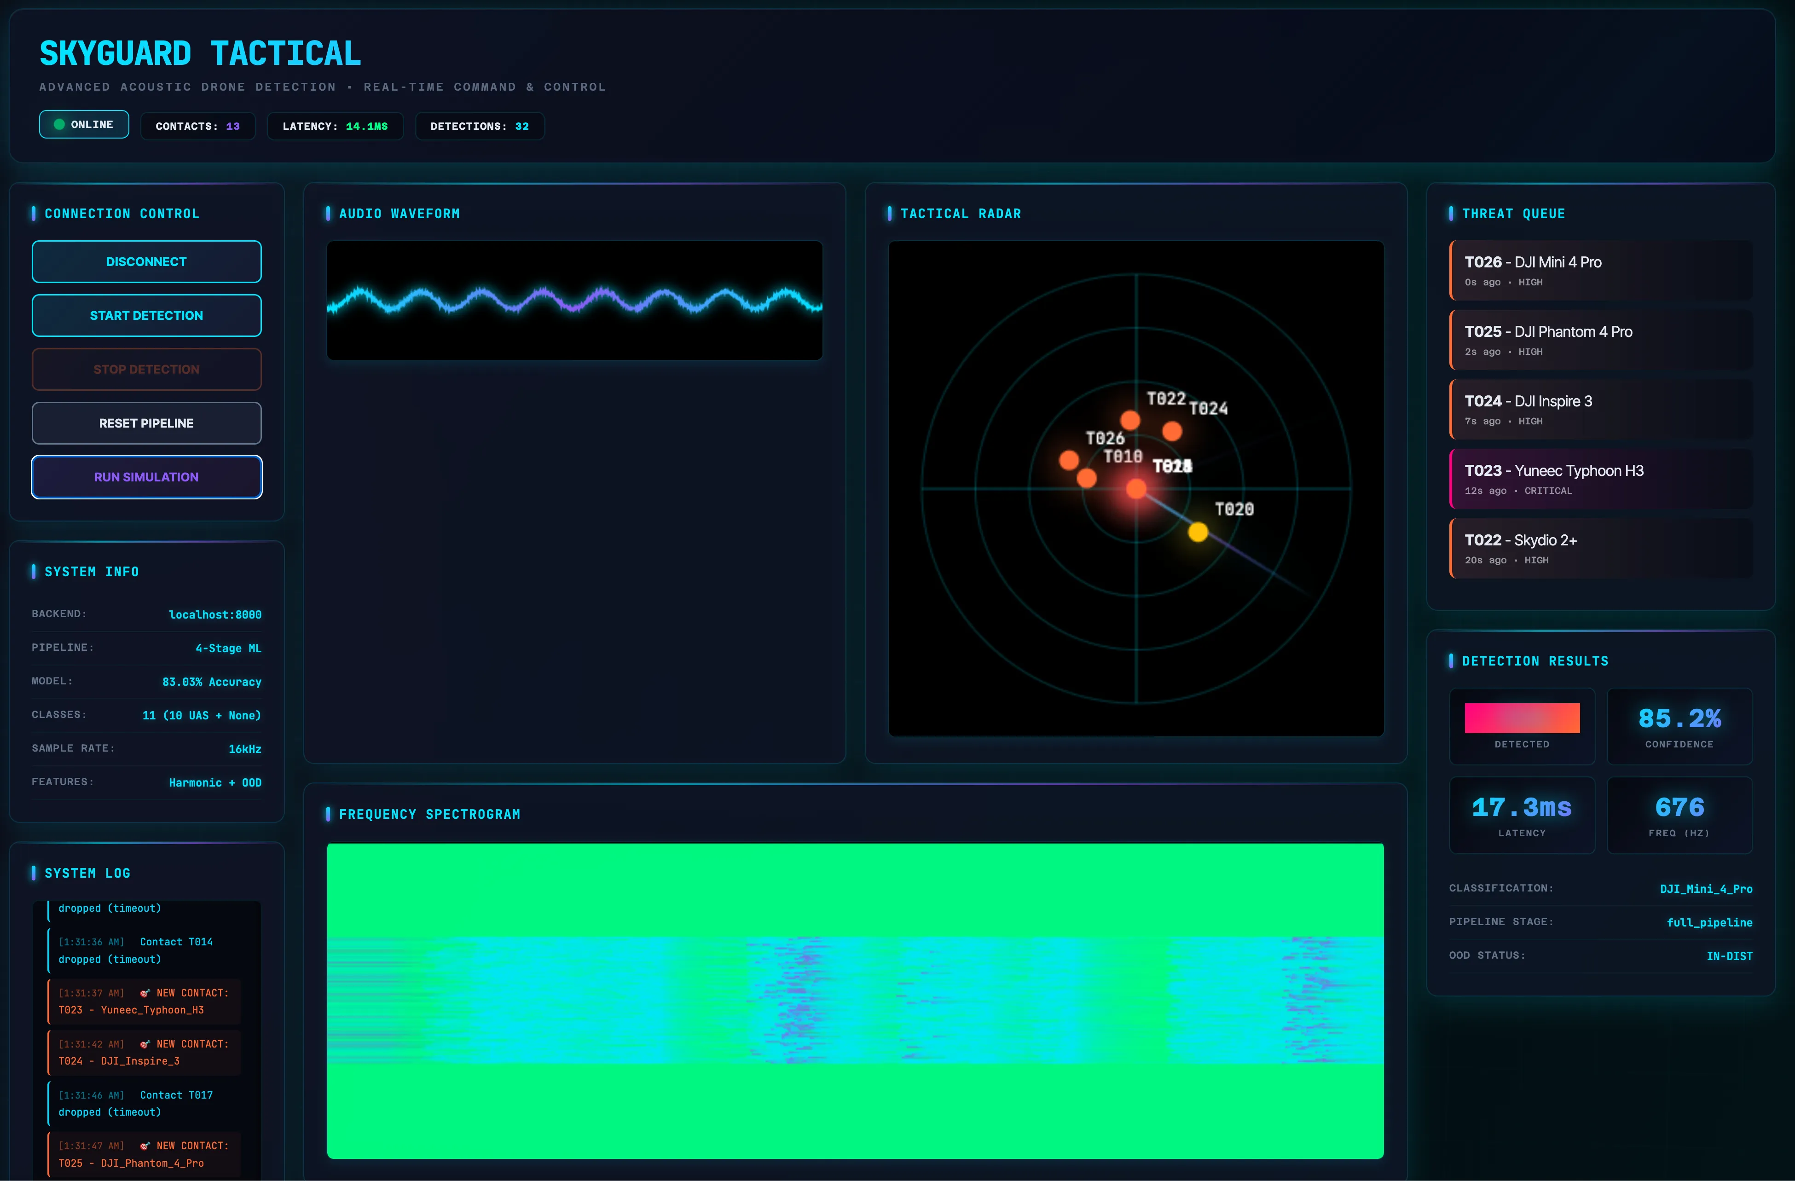Viewport: 1795px width, 1181px height.
Task: Click the Threat Queue panel header icon
Action: [x=1452, y=214]
